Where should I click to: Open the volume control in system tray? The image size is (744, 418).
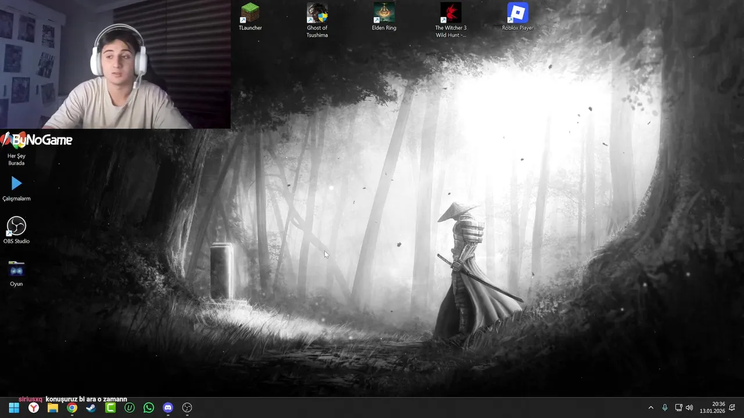coord(689,408)
